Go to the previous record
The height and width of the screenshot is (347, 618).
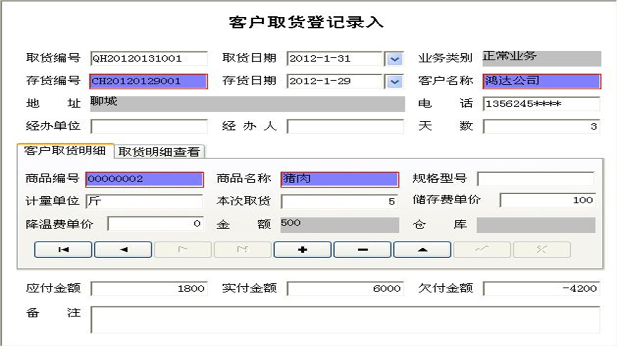tap(123, 249)
